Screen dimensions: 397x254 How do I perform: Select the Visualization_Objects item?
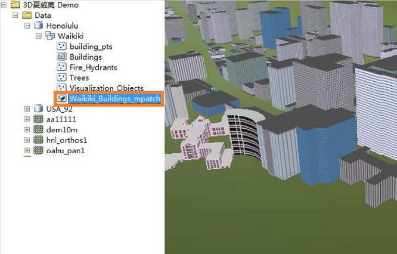point(107,88)
